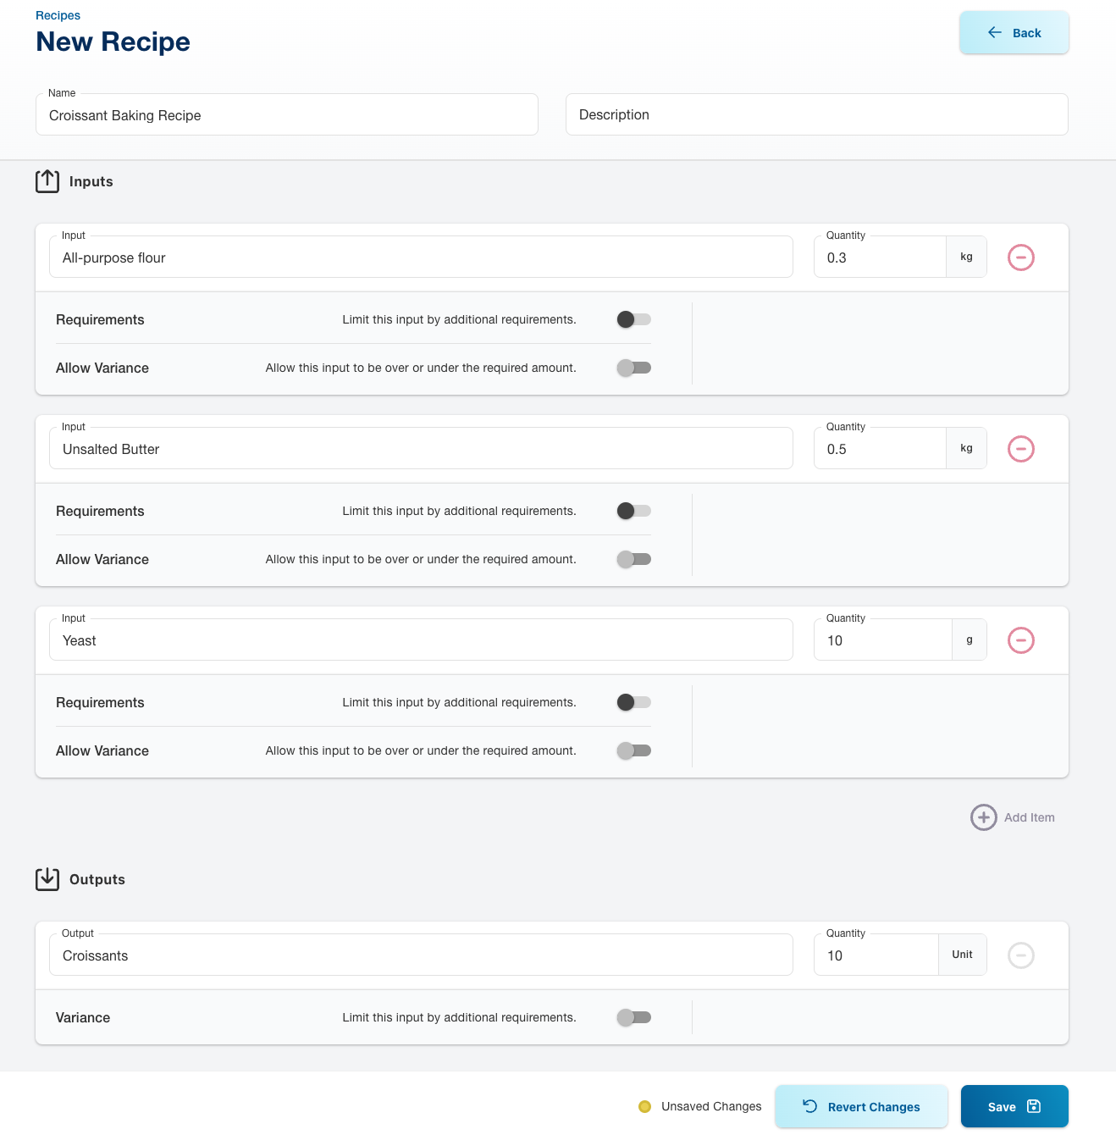Open the kg unit selector for flour
Screen dimensions: 1116x1135
pyautogui.click(x=966, y=257)
